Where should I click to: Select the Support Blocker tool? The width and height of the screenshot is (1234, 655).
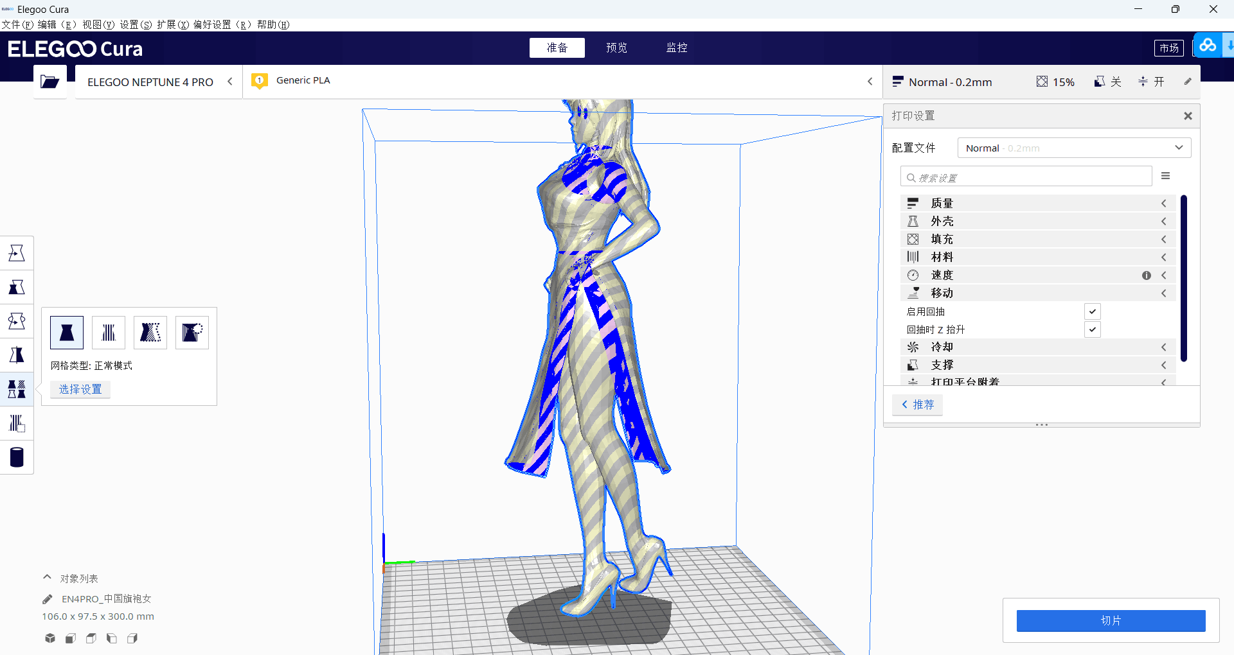[17, 423]
